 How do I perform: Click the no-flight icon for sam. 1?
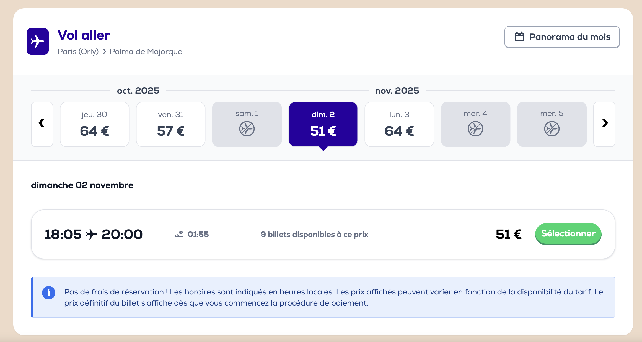pyautogui.click(x=247, y=129)
